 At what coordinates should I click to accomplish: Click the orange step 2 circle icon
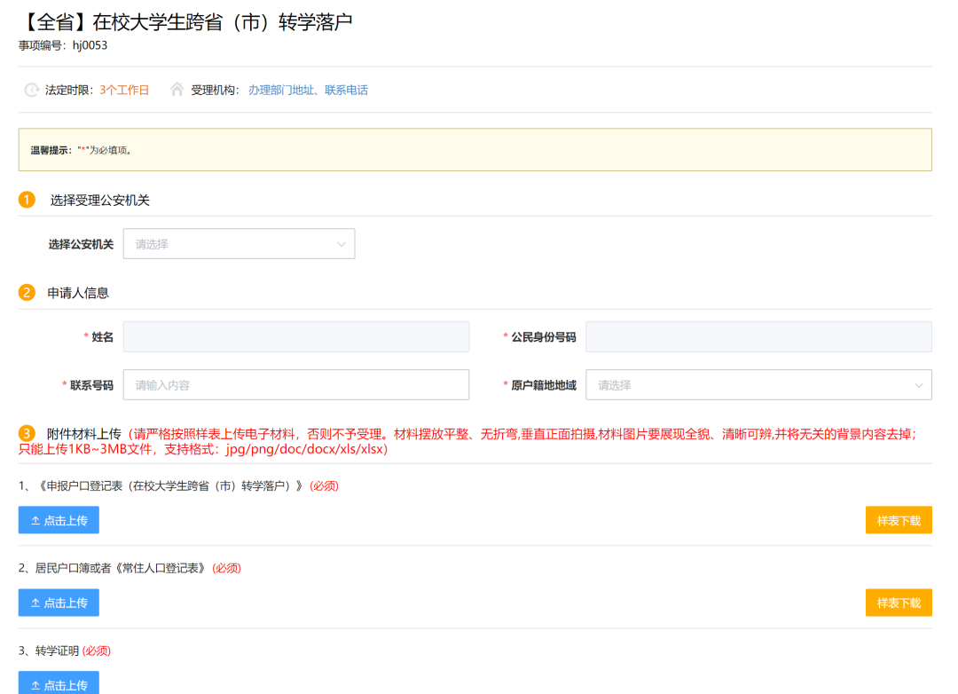pos(27,291)
